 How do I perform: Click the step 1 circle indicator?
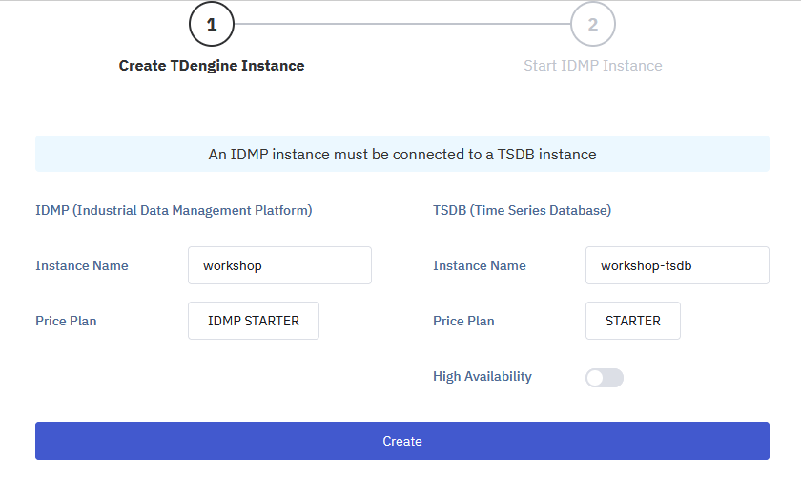(212, 25)
